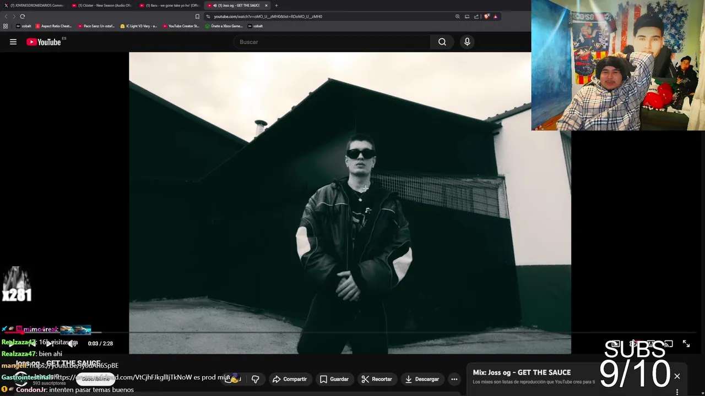Click the Descargar download button
Viewport: 705px width, 396px height.
(422, 379)
